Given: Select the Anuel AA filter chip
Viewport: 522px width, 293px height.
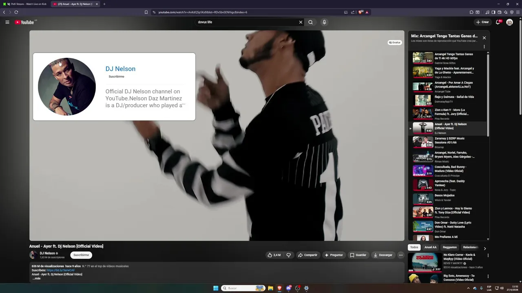Looking at the screenshot, I should point(430,247).
